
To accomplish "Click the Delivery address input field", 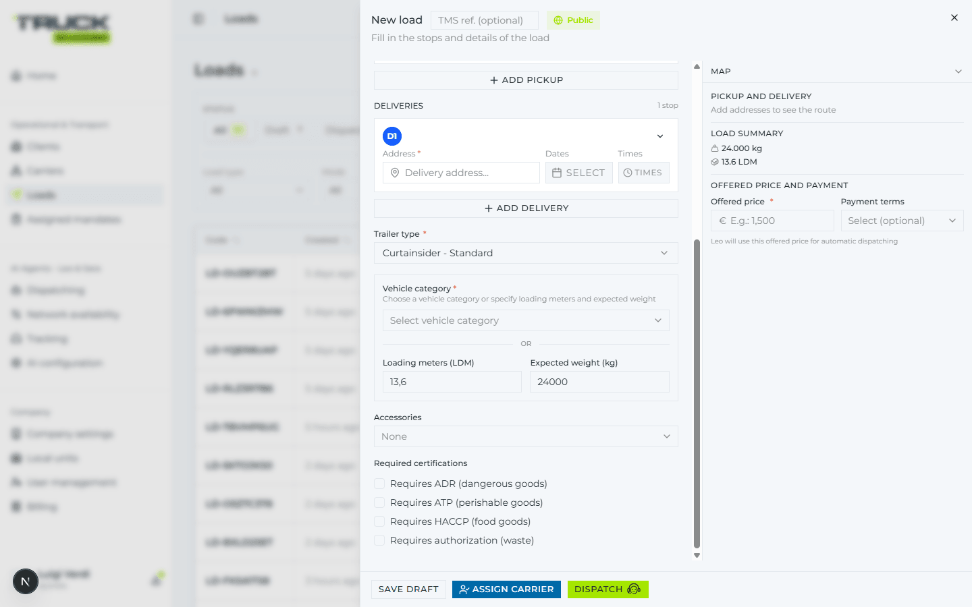I will [461, 173].
